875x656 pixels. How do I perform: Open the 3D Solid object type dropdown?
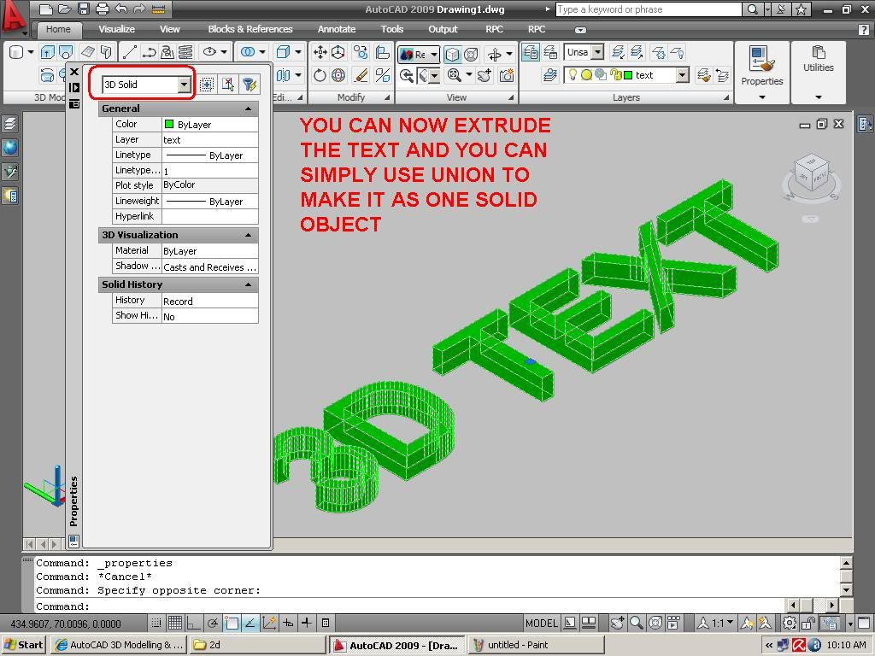[x=184, y=85]
